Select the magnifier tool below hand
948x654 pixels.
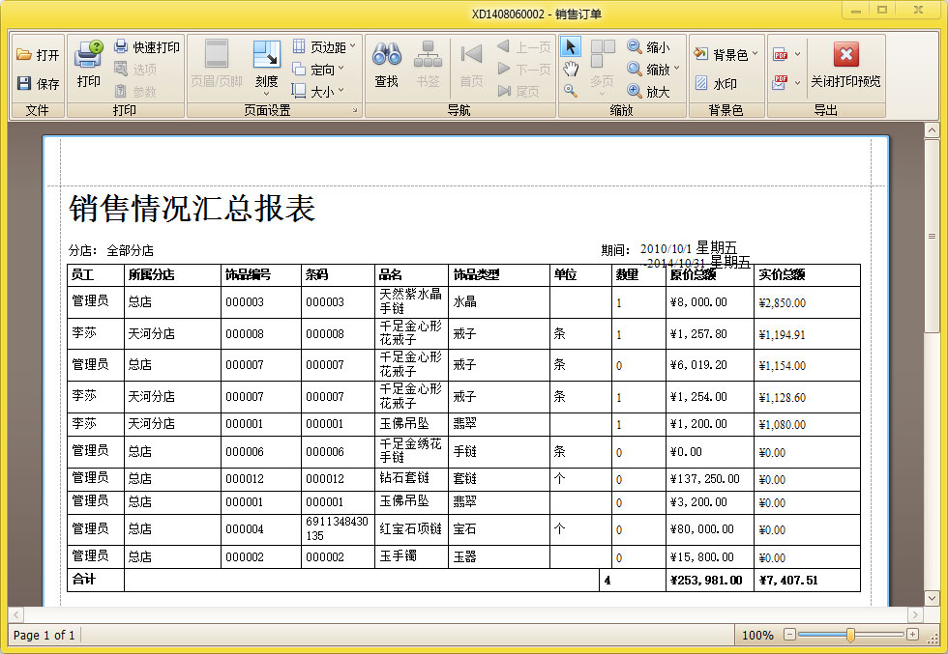570,91
